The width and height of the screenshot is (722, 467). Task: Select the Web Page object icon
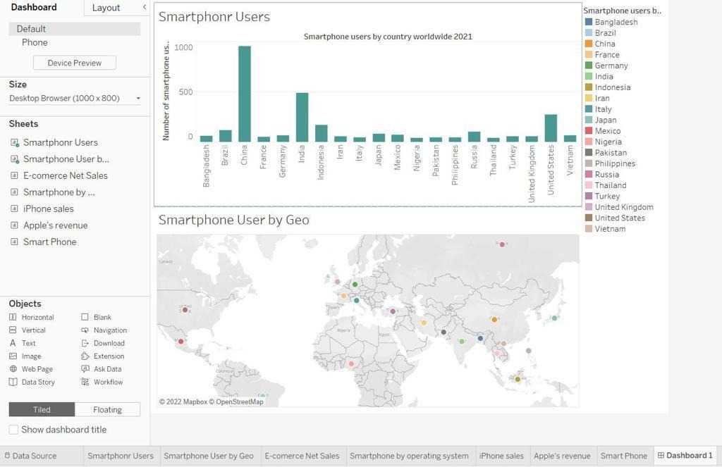[x=13, y=369]
